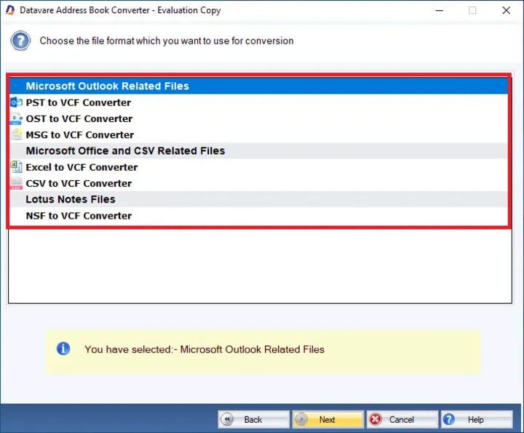Select Microsoft Office and CSV Related Files header

(258, 151)
